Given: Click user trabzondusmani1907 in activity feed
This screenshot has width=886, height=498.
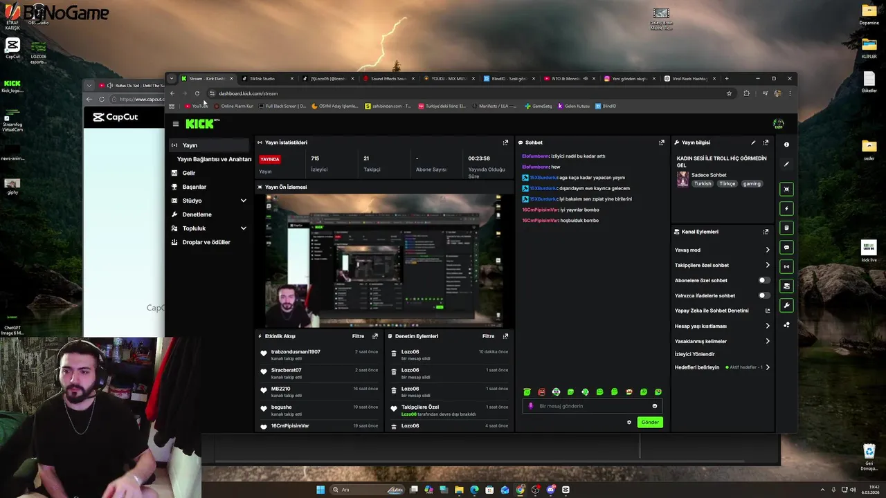Looking at the screenshot, I should [x=296, y=352].
